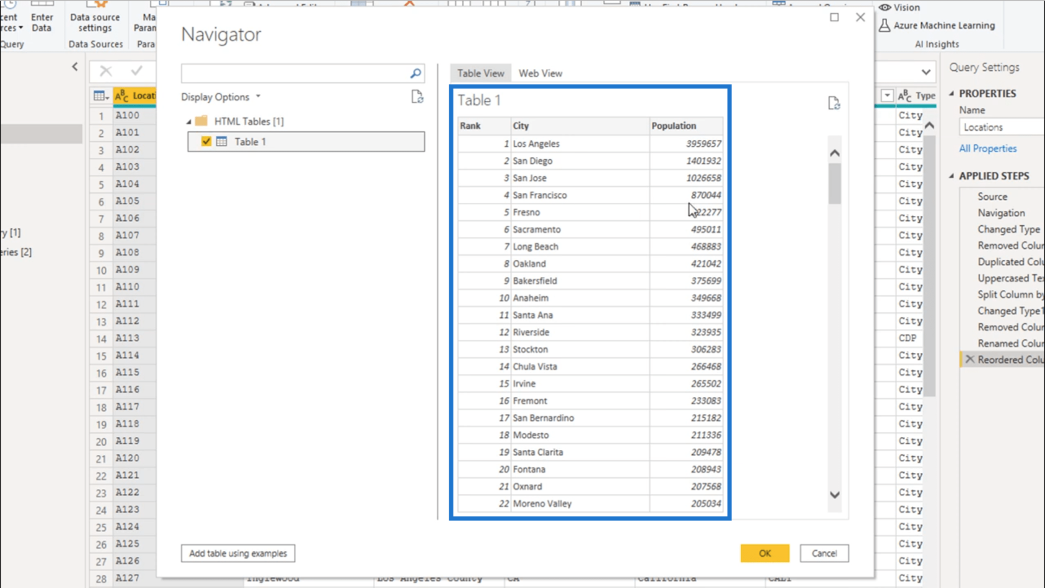1045x588 pixels.
Task: Click the population value 495011
Action: tap(705, 230)
